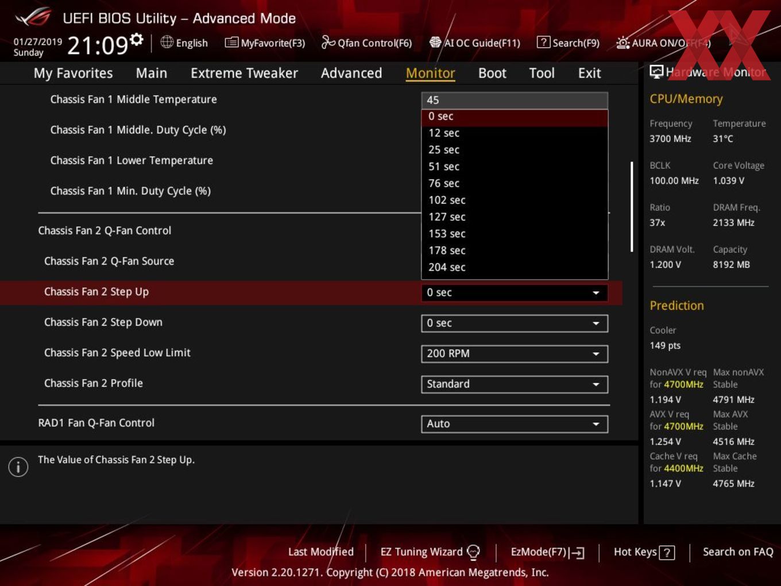Collapse Chassis Fan 2 Step Up dropdown
781x586 pixels.
515,292
